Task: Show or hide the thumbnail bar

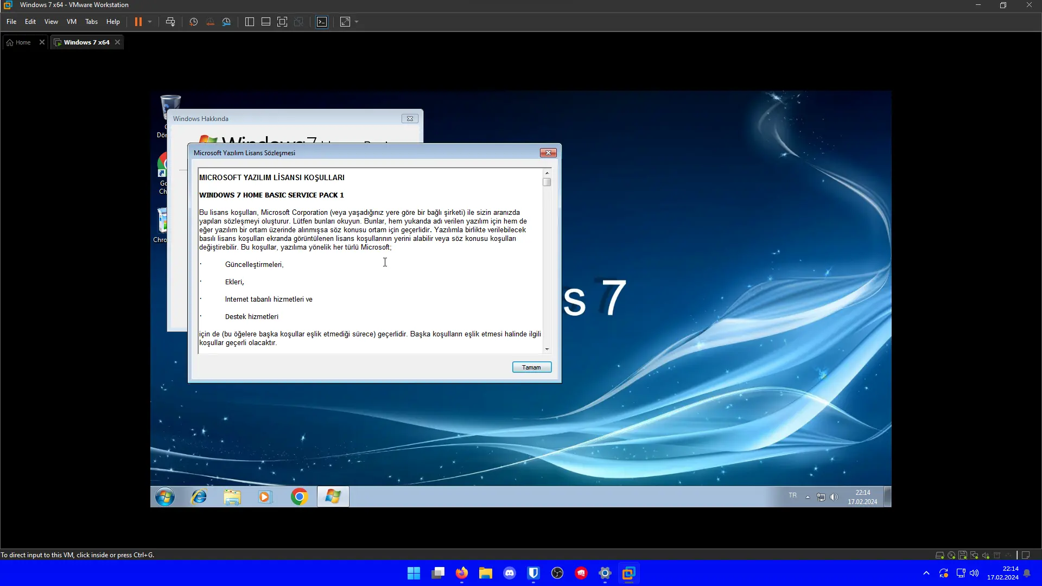Action: [x=266, y=22]
